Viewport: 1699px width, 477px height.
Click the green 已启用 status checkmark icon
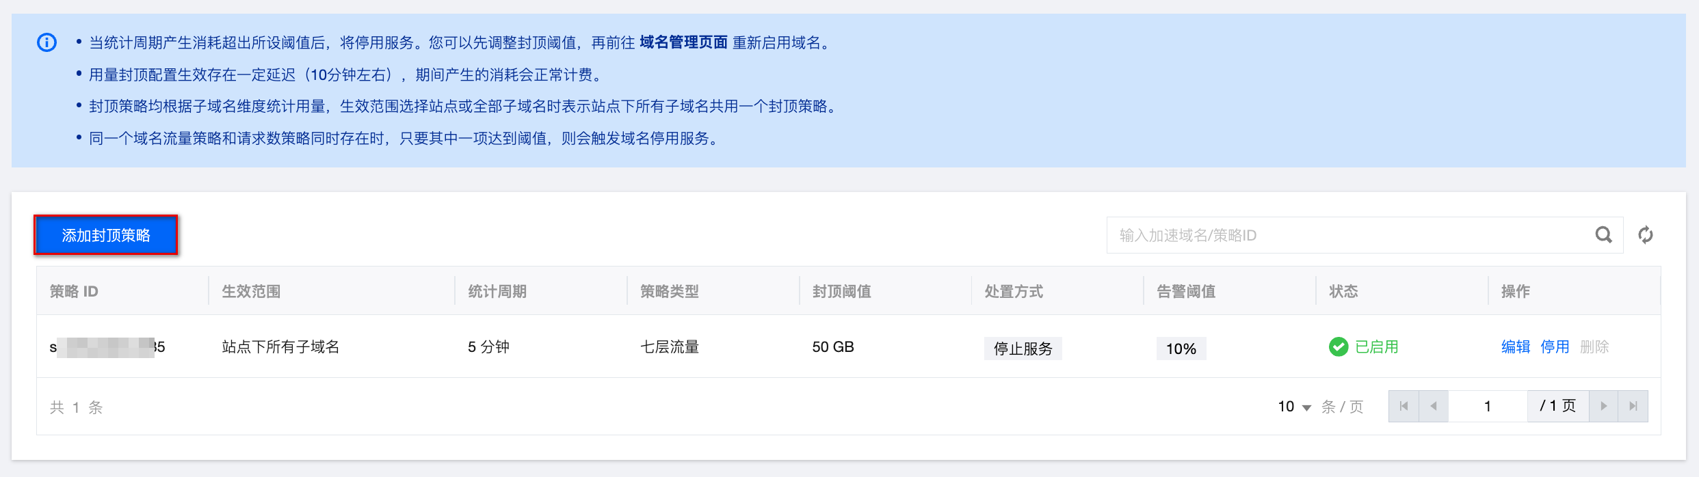coord(1338,347)
